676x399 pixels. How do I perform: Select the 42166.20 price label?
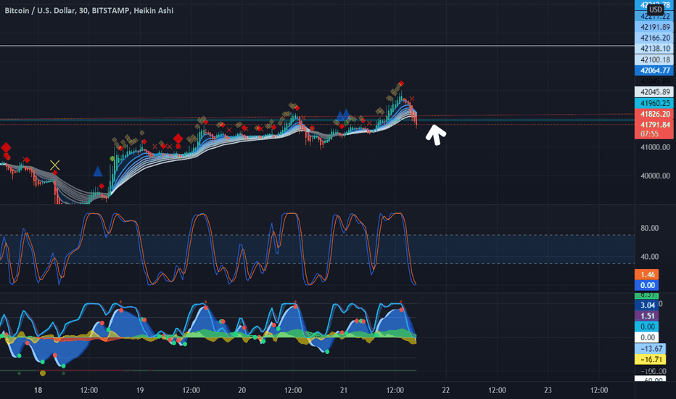click(x=654, y=38)
